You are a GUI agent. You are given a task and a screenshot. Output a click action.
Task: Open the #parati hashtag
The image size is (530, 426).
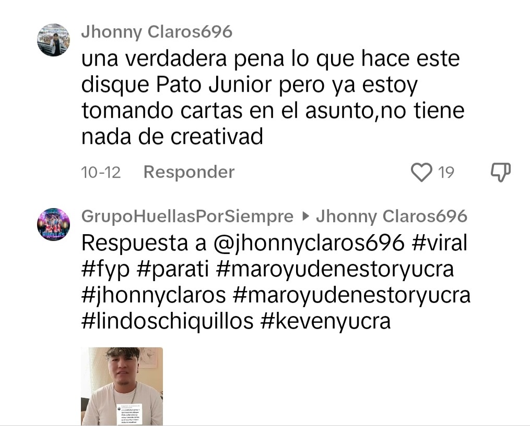pyautogui.click(x=173, y=270)
